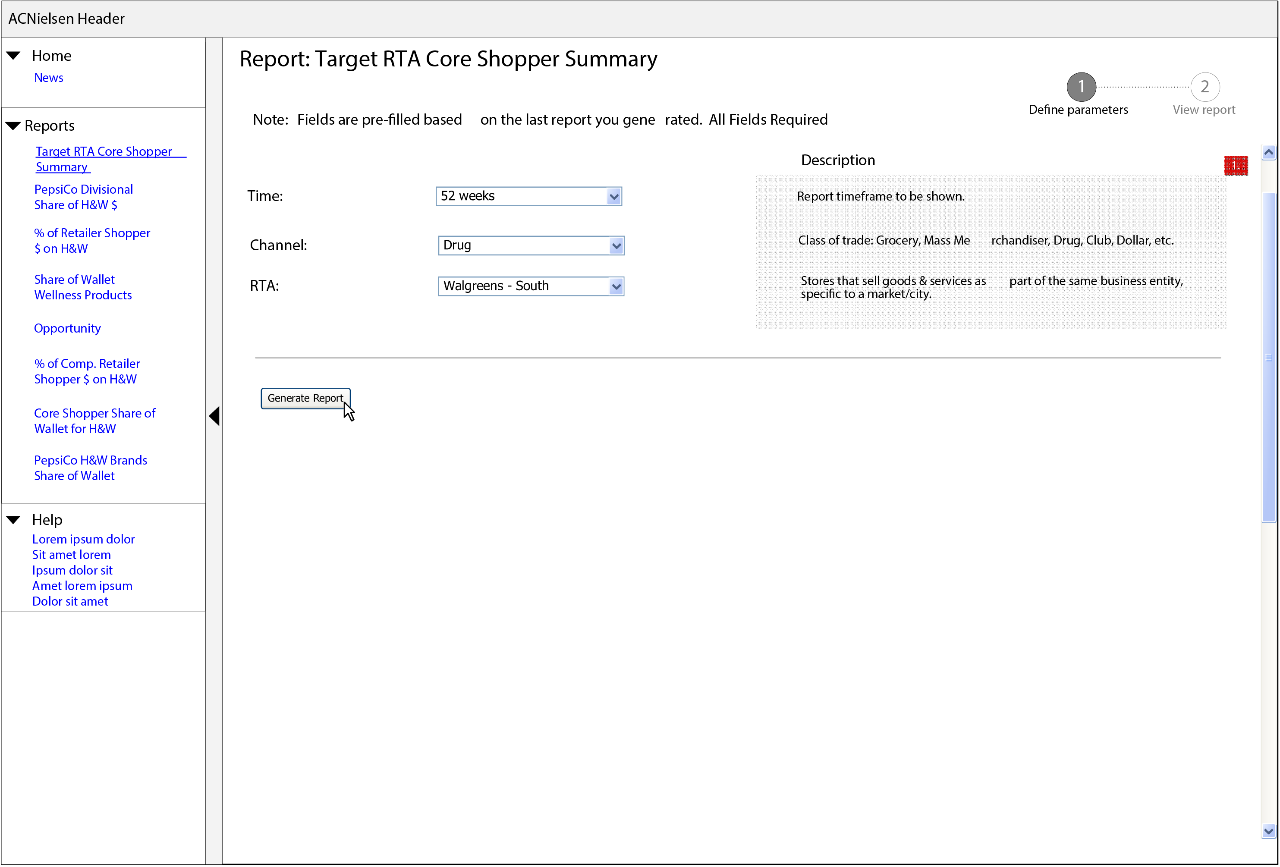The height and width of the screenshot is (867, 1280).
Task: Select % of Comp. Retailer Shopper report
Action: tap(86, 371)
